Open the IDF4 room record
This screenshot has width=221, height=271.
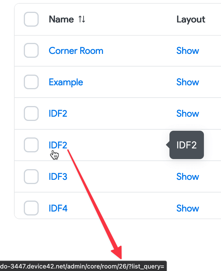tap(58, 208)
